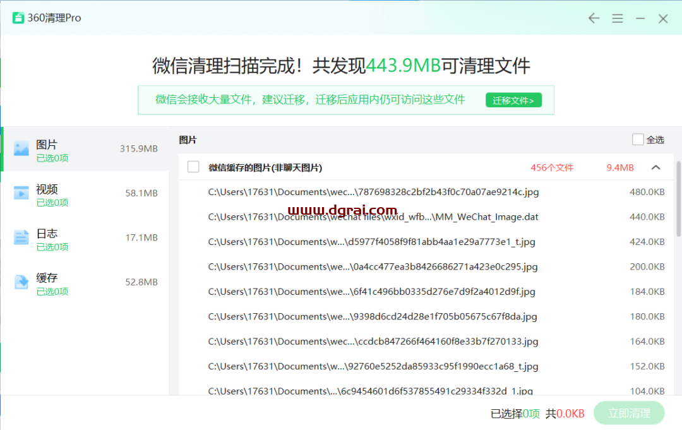Select file d5977f4058f9f81abb4aa1e29a7773e1_t.jpg
This screenshot has width=682, height=430.
click(426, 242)
